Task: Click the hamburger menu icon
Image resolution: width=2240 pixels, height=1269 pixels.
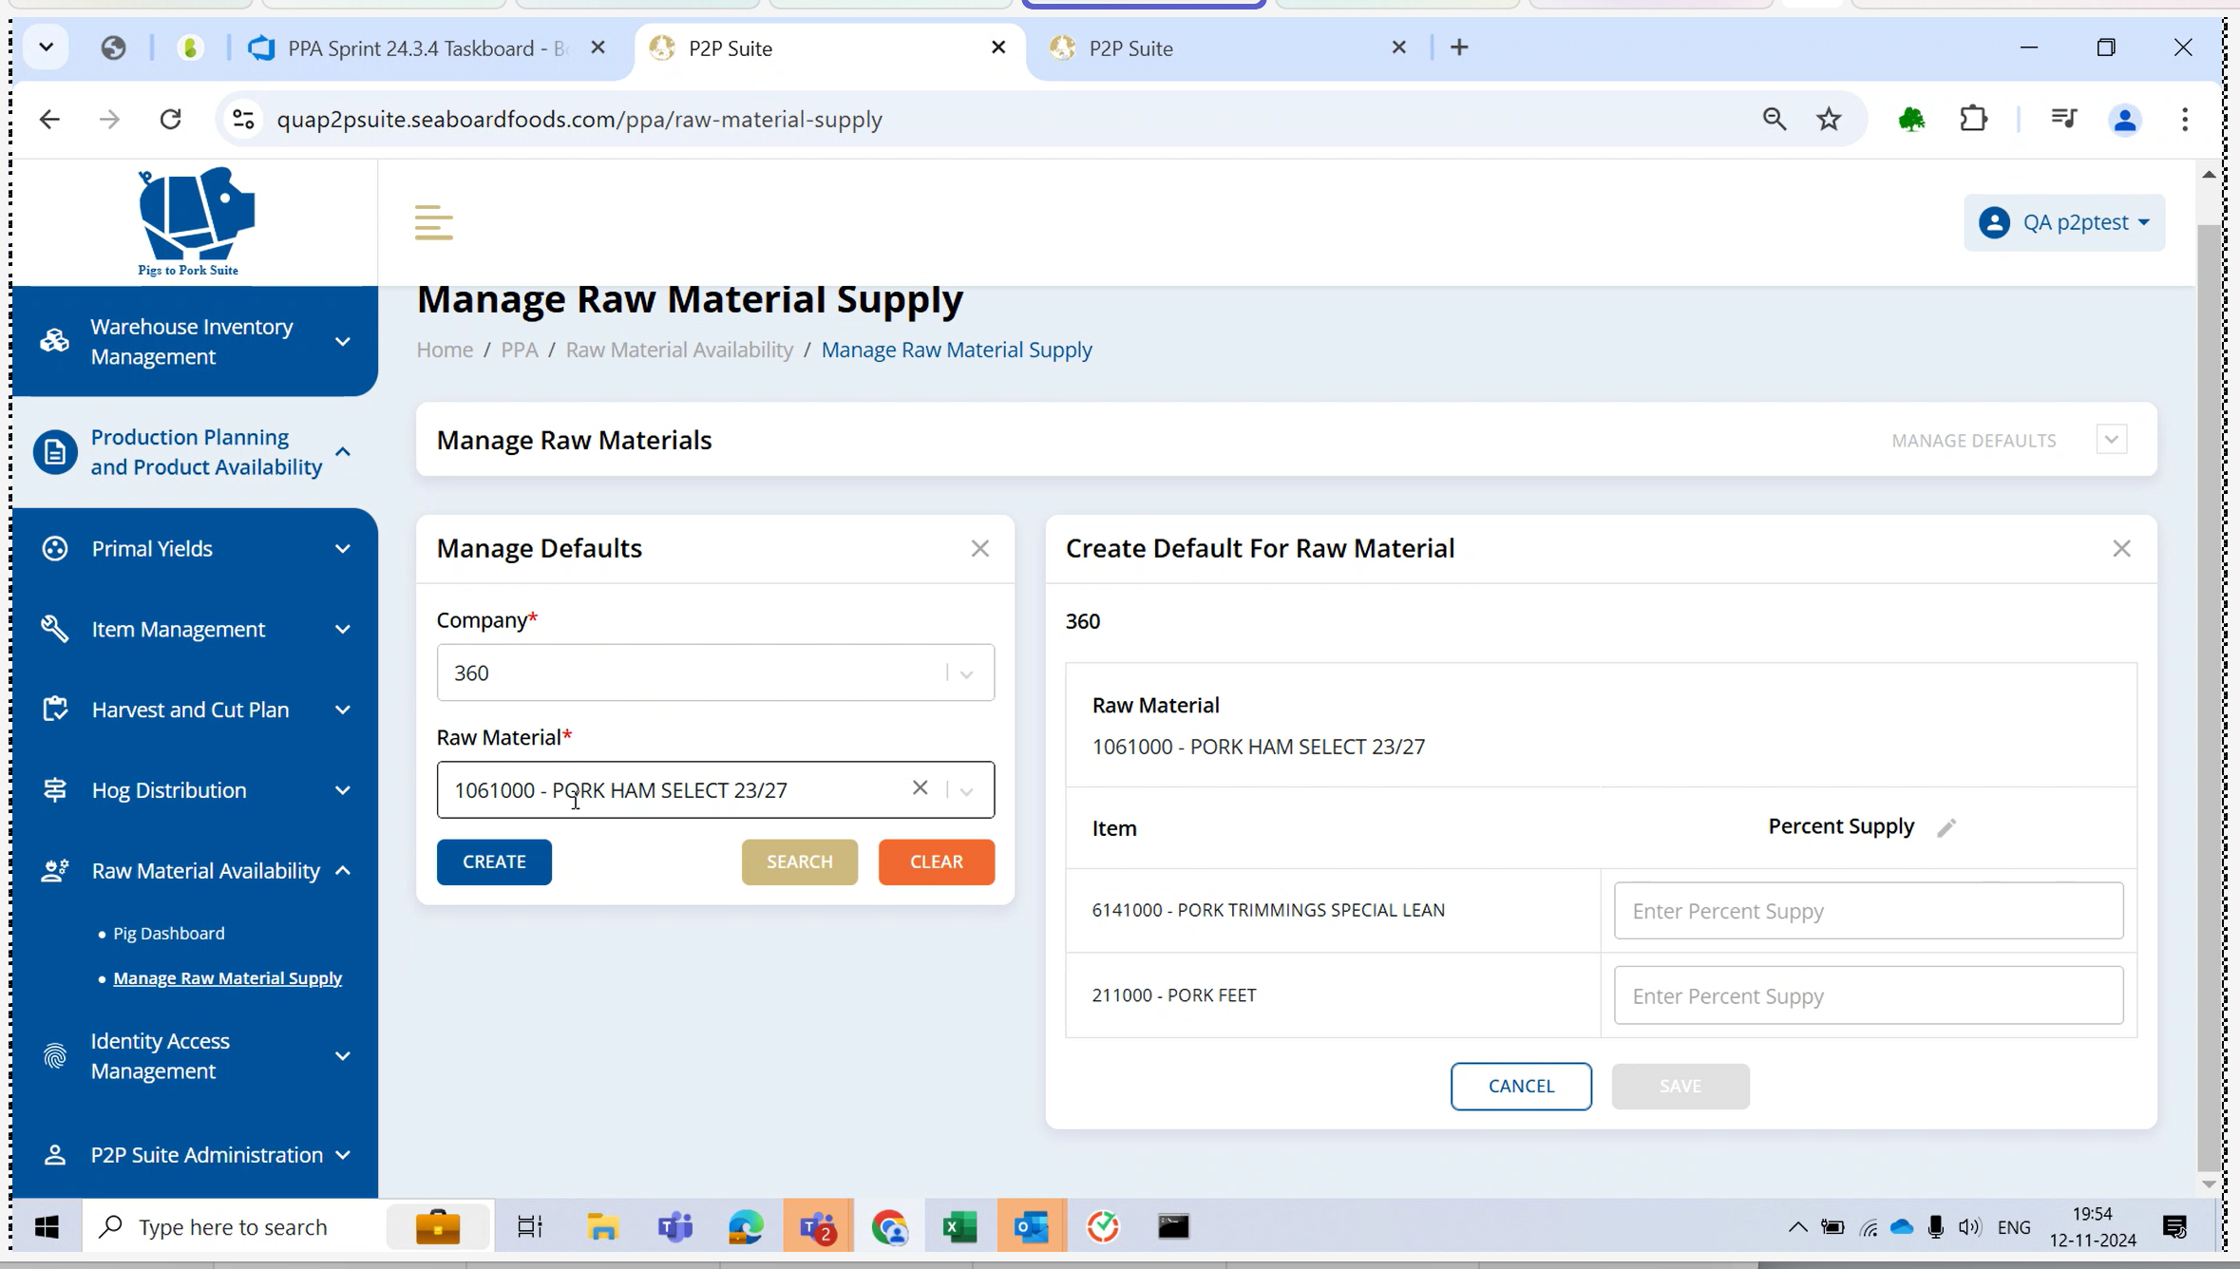Action: click(433, 223)
